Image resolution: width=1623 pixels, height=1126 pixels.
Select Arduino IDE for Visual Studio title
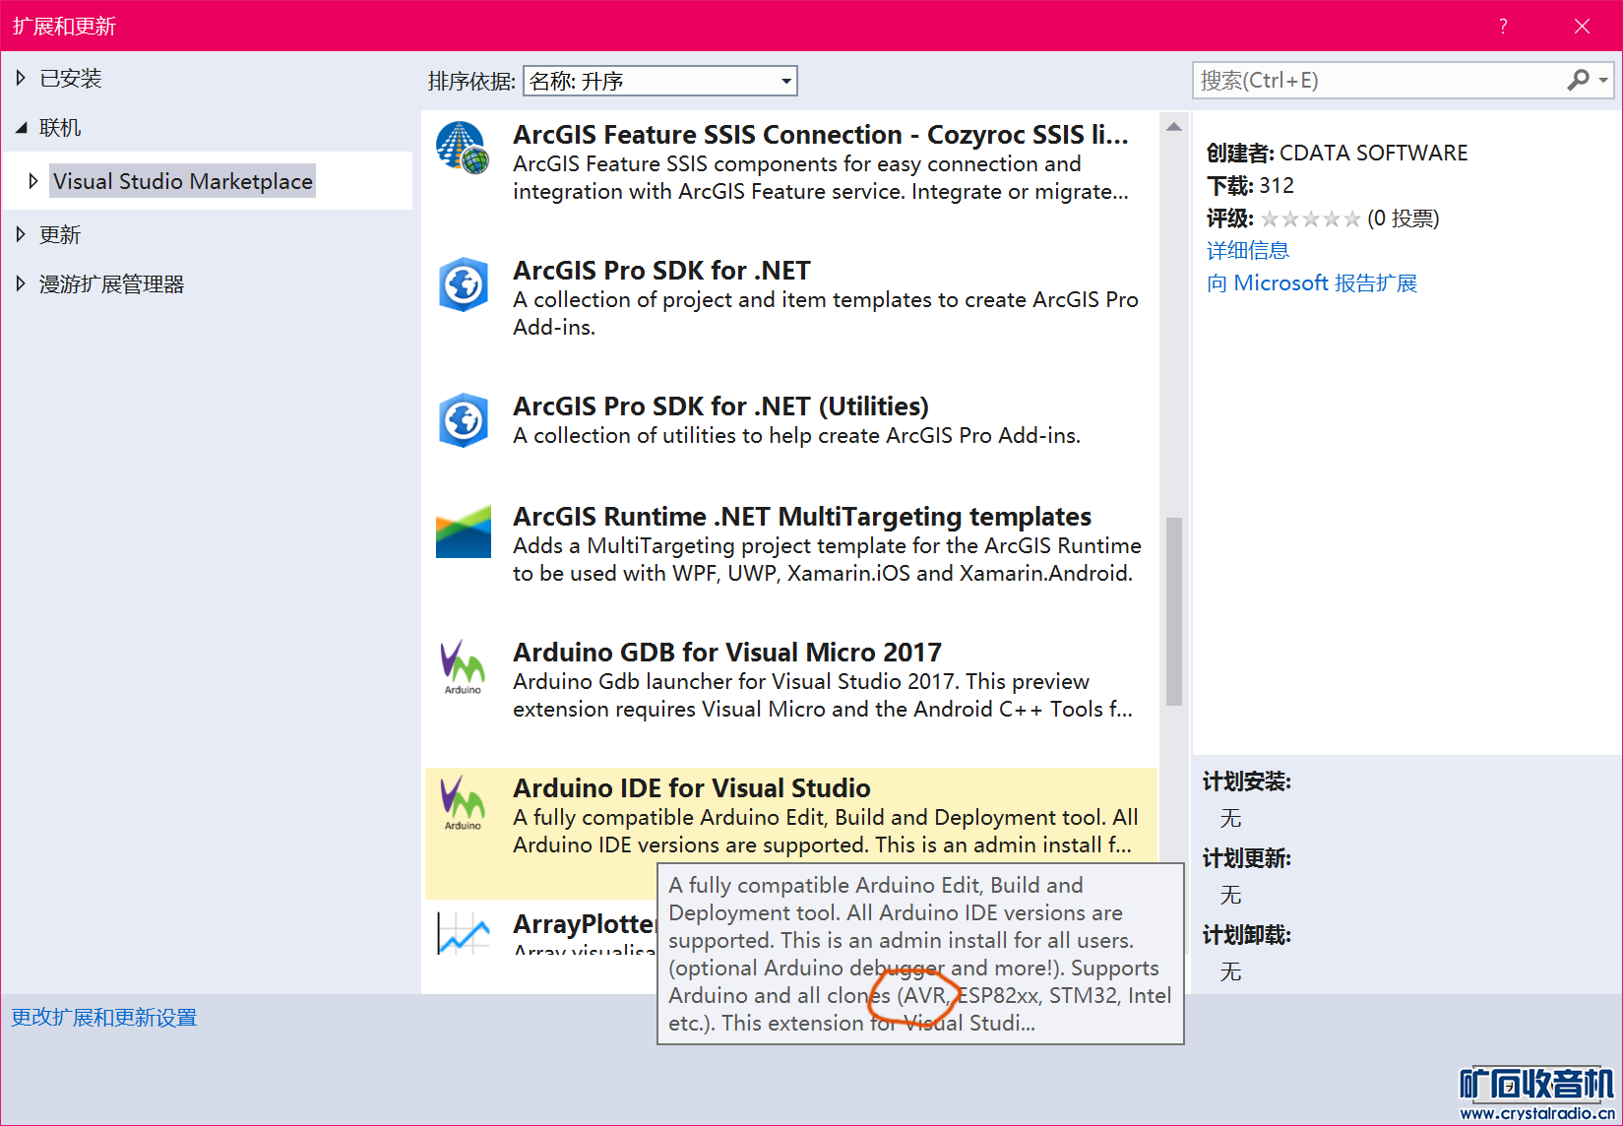click(x=692, y=788)
